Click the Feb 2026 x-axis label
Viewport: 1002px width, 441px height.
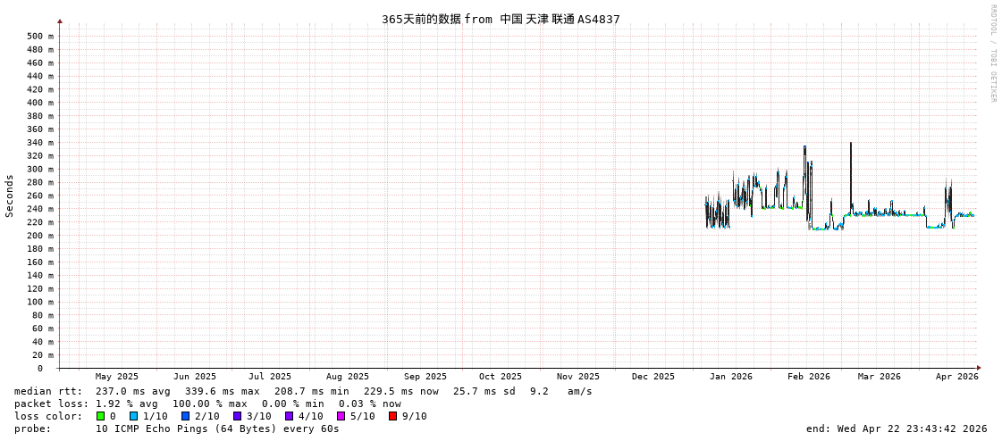click(x=808, y=377)
